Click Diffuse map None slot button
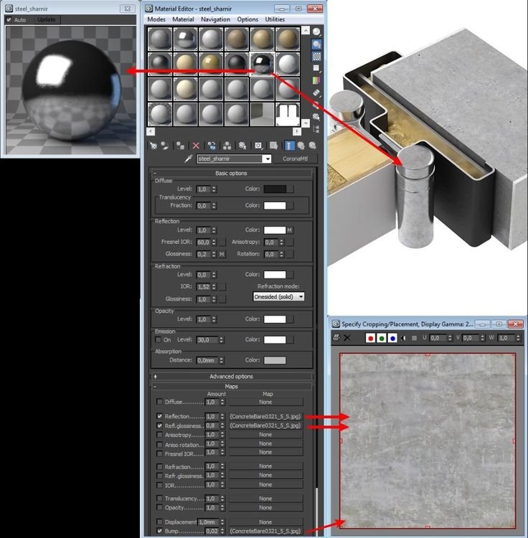This screenshot has width=528, height=538. pos(265,402)
